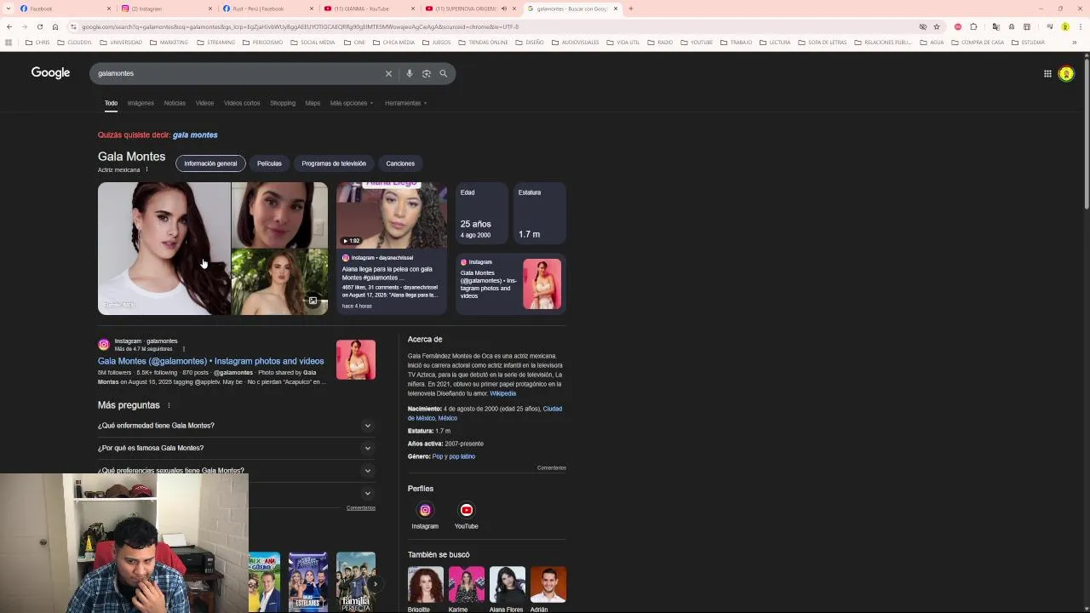This screenshot has height=613, width=1090.
Task: Open the three-dot menu beside Más preguntas
Action: point(169,405)
